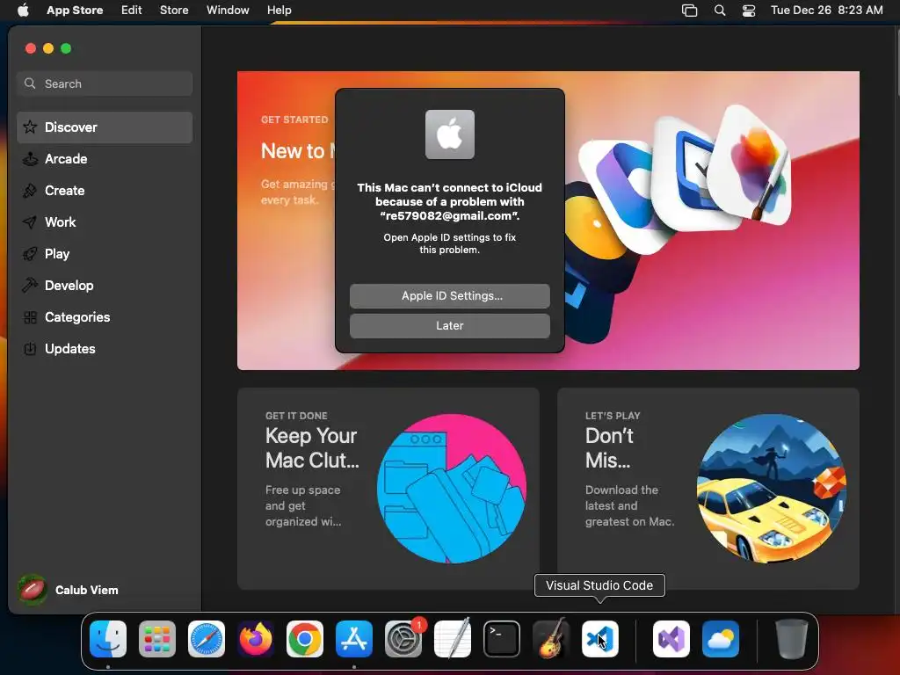Open the Keep Your Mac Clut… story card
The width and height of the screenshot is (900, 675).
(388, 489)
